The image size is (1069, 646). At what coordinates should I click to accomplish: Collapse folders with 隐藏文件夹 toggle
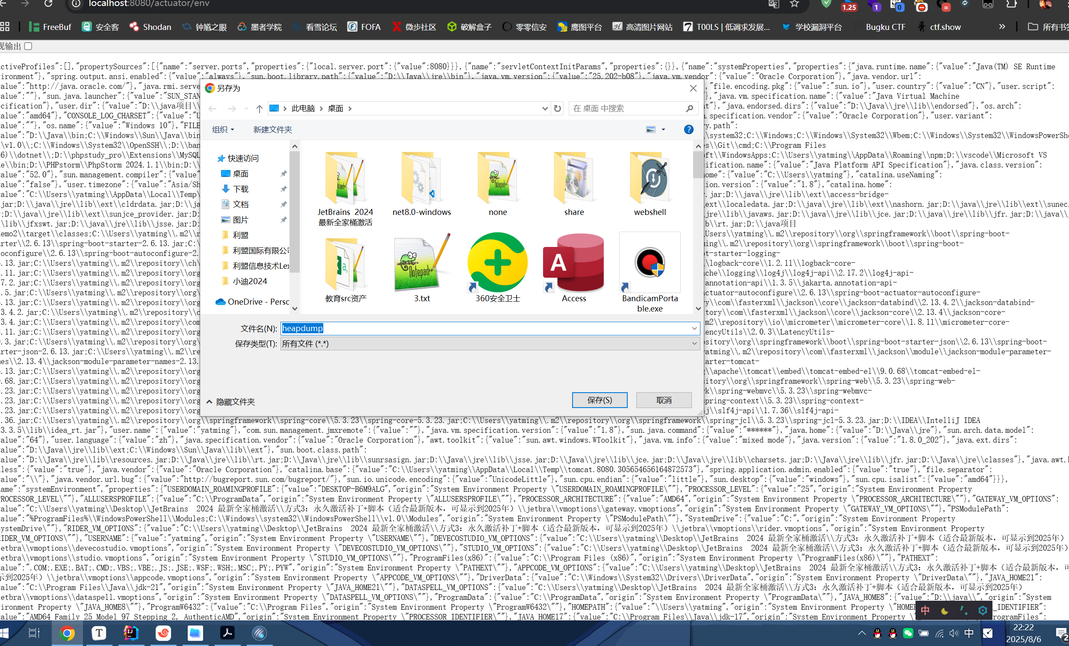tap(230, 402)
